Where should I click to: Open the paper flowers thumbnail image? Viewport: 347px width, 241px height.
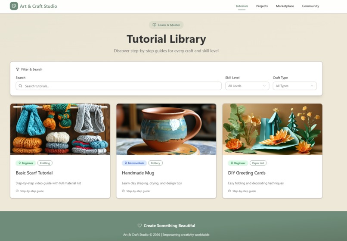[x=273, y=129]
